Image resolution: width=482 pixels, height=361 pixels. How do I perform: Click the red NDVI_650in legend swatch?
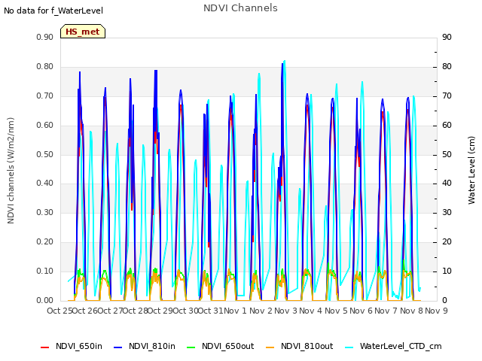(45, 347)
